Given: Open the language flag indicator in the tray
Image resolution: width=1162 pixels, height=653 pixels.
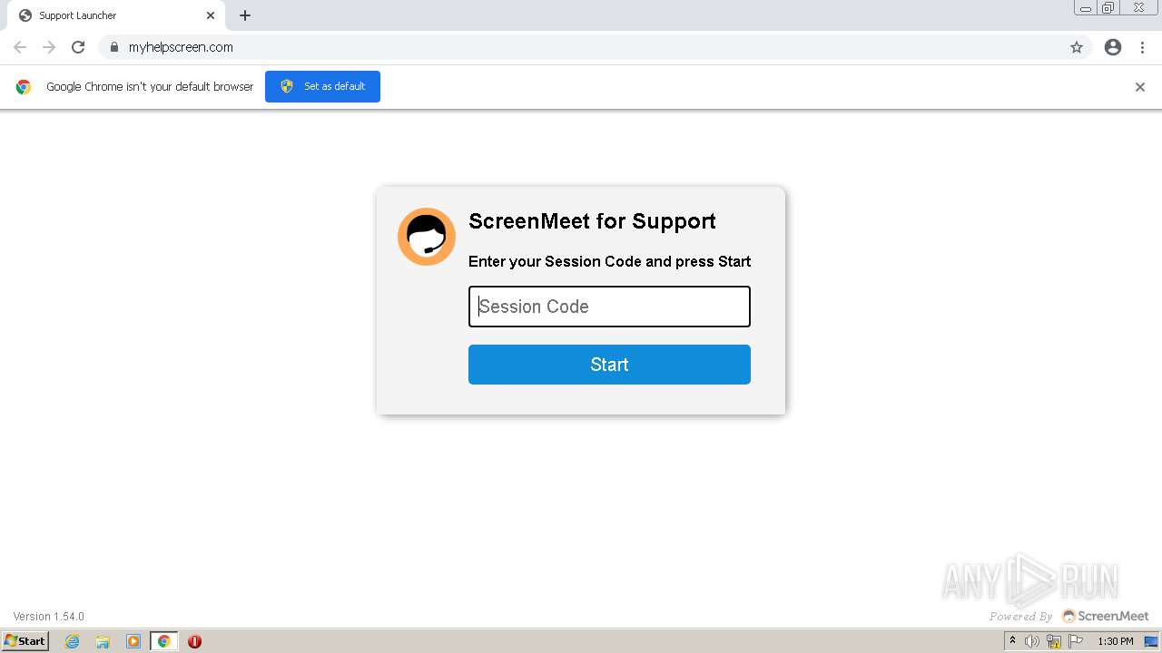Looking at the screenshot, I should tap(1075, 641).
